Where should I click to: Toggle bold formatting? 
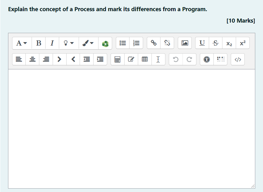(x=39, y=43)
